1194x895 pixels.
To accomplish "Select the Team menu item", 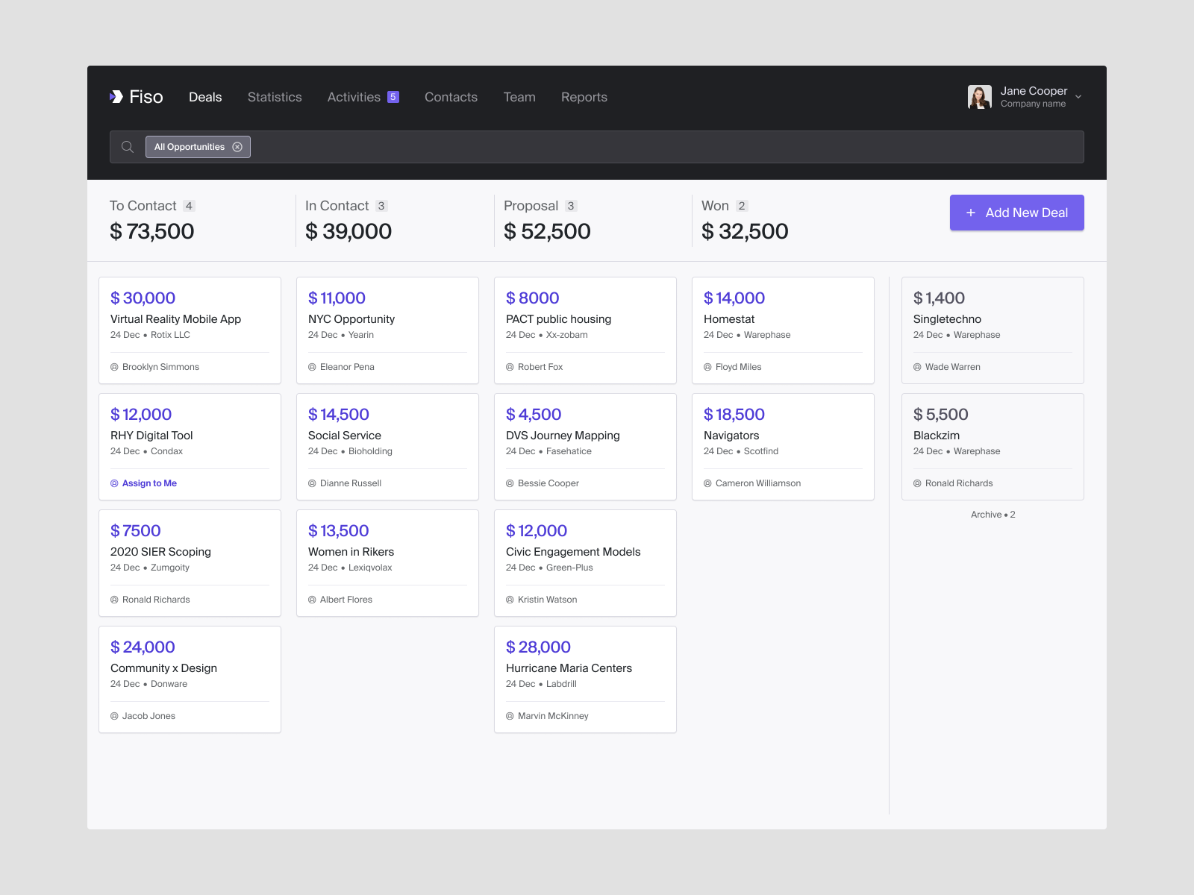I will pos(519,97).
